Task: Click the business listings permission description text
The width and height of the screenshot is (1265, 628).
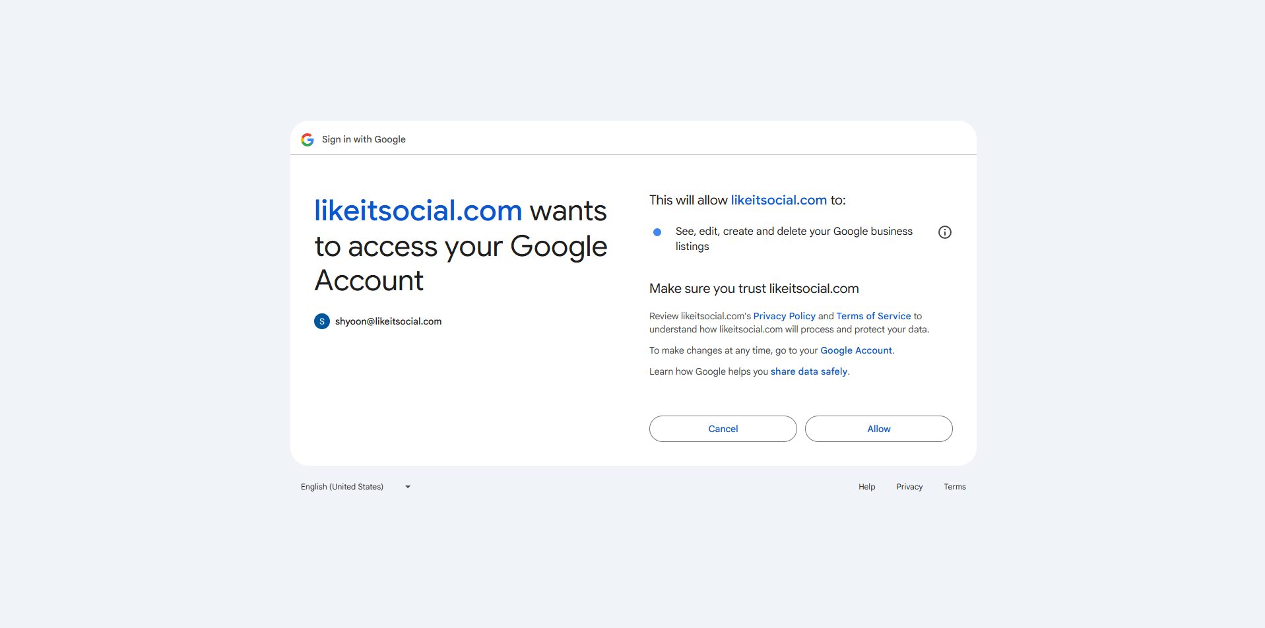Action: (794, 239)
